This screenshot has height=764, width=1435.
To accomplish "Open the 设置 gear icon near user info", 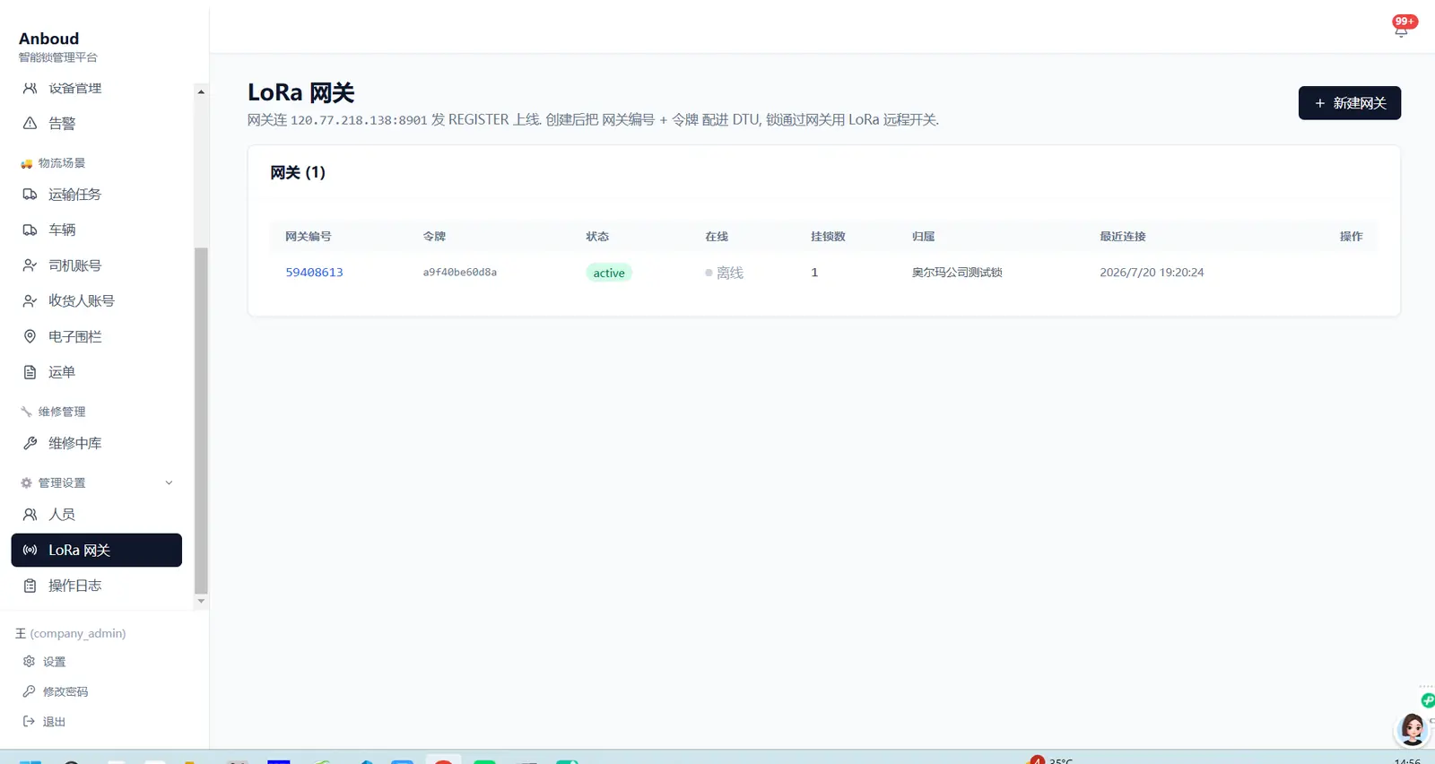I will pyautogui.click(x=29, y=662).
